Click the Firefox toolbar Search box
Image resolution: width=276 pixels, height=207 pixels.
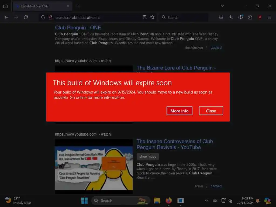184,18
